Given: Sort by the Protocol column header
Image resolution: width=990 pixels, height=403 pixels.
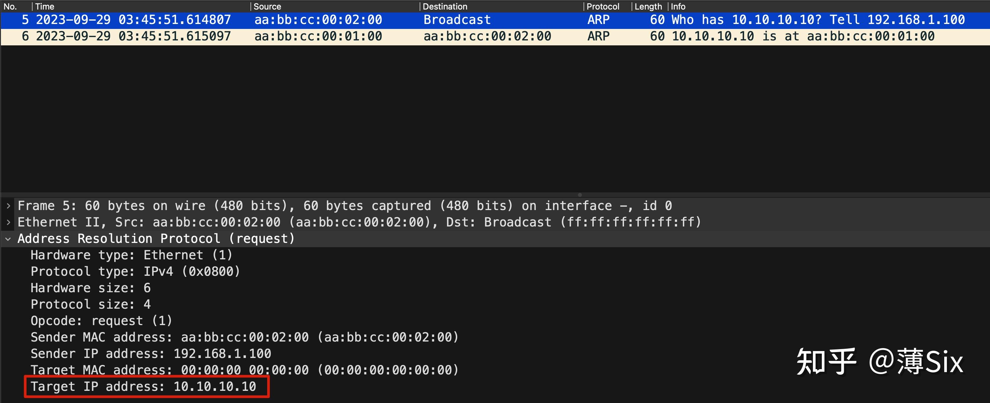Looking at the screenshot, I should click(603, 7).
